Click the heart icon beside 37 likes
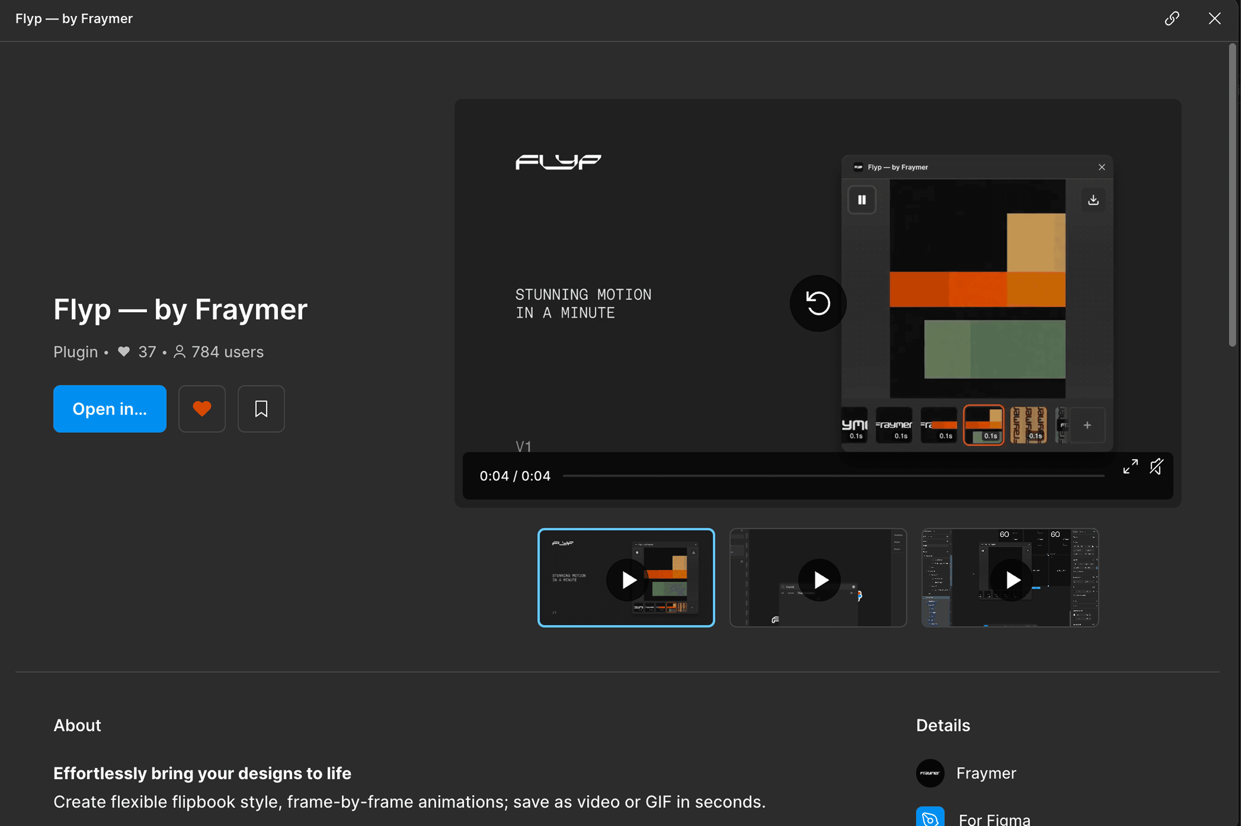The image size is (1241, 826). click(124, 351)
